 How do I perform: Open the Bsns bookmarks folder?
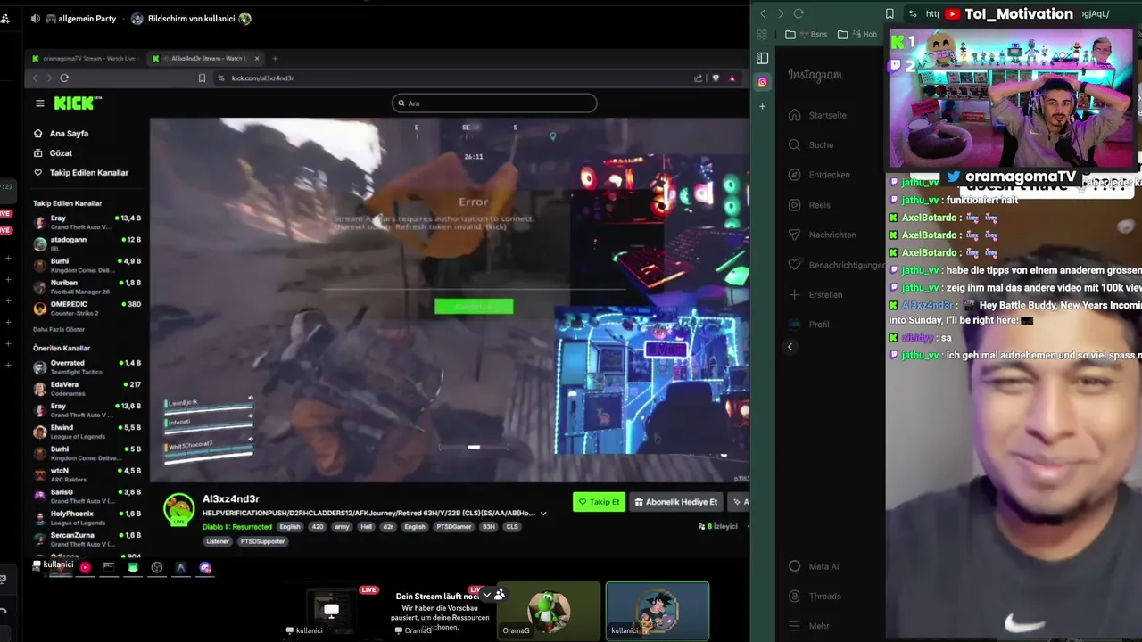[x=807, y=35]
